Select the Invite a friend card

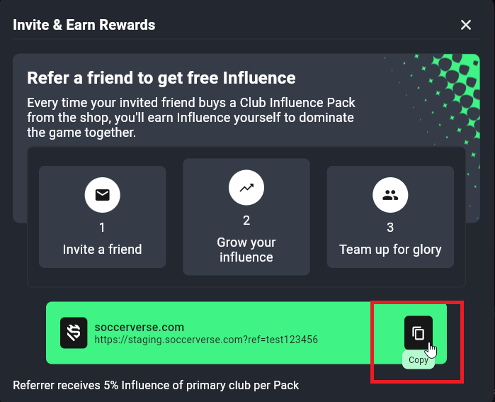pos(102,217)
